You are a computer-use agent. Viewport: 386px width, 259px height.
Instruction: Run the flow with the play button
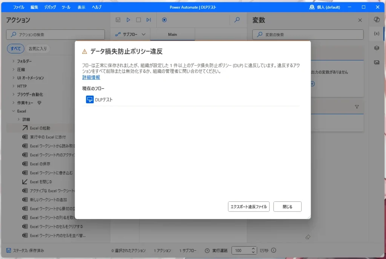[x=128, y=20]
